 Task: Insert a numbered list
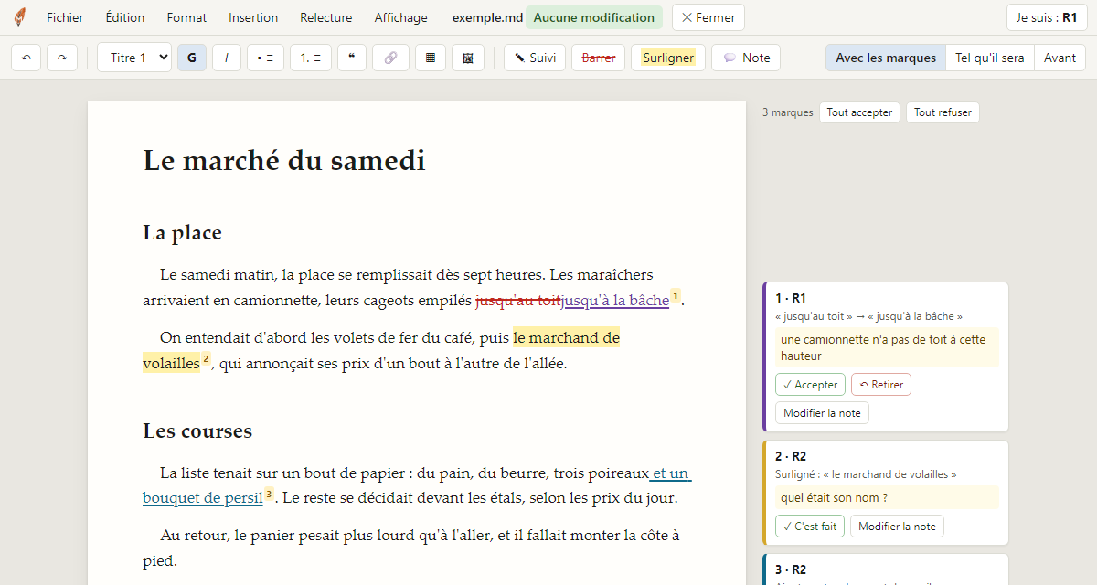click(311, 58)
